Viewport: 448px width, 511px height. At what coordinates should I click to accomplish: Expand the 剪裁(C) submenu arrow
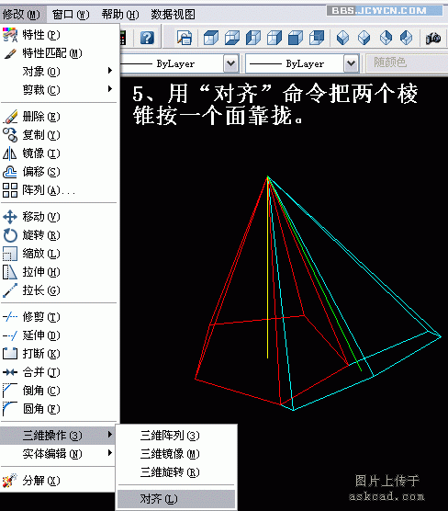110,89
